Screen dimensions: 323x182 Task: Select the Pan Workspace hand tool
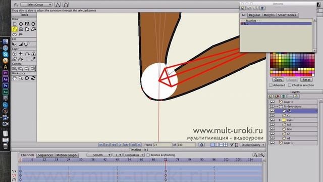coord(15,78)
